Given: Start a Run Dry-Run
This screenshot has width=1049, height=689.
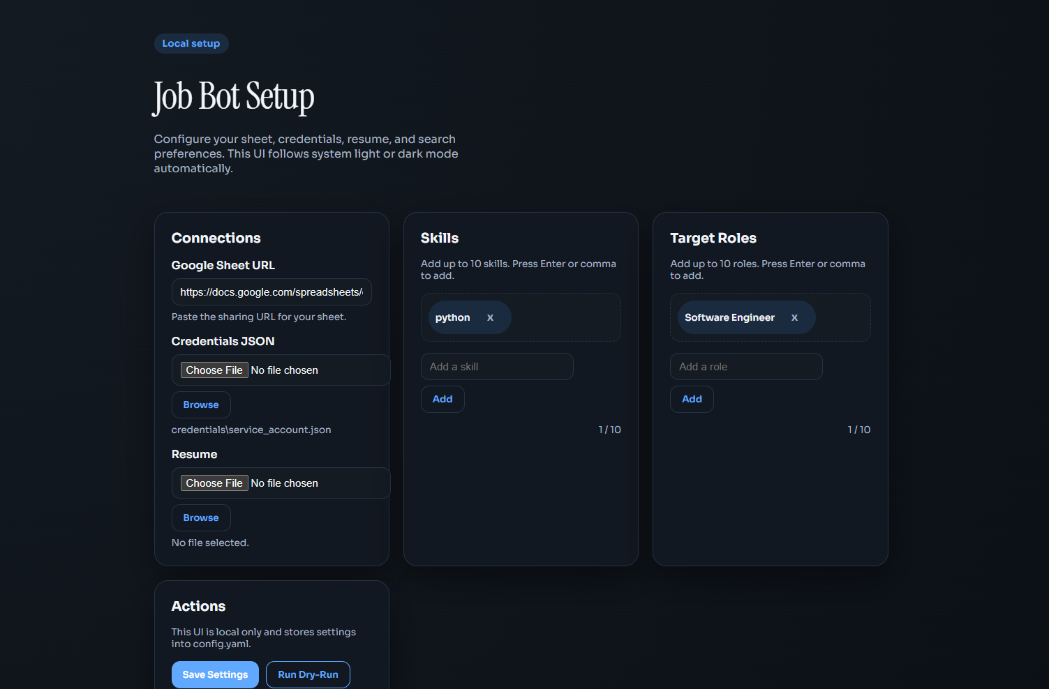Looking at the screenshot, I should [x=308, y=674].
